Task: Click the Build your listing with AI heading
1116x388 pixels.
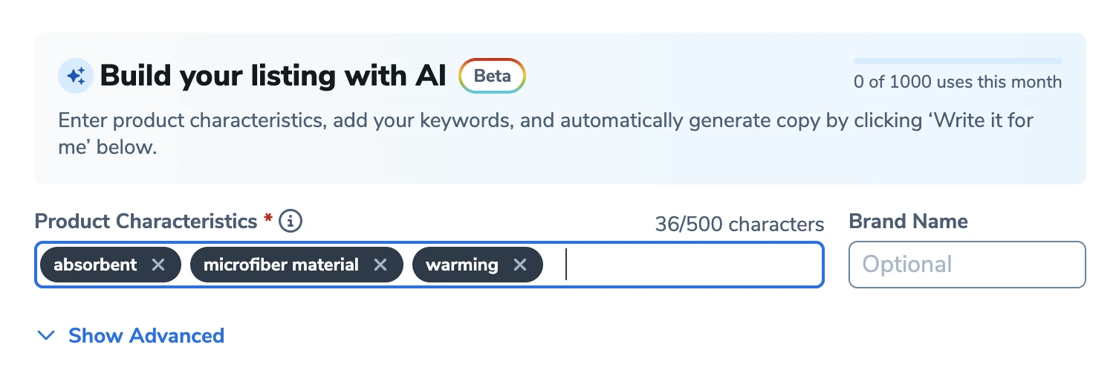Action: [x=273, y=76]
